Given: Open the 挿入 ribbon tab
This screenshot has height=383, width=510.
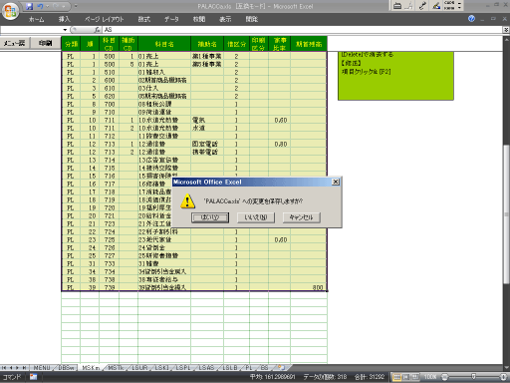Looking at the screenshot, I should coord(64,19).
